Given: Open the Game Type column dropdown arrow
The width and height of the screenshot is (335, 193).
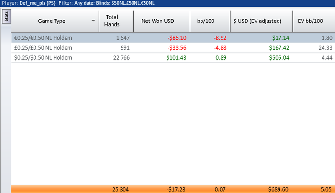Looking at the screenshot, I should coord(93,21).
